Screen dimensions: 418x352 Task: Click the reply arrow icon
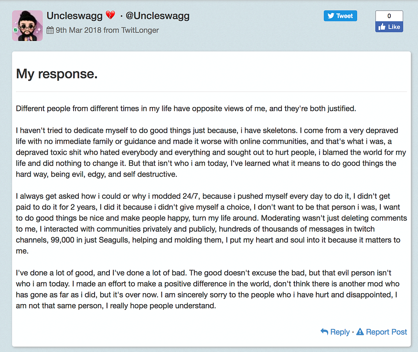click(324, 331)
